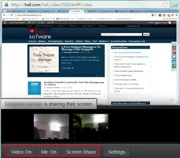
Task: Share via Google Plus icon in side bar
Action: 174,52
